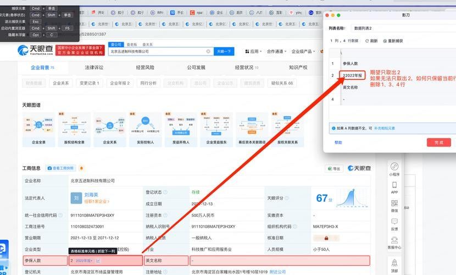Click the 登记状态 help icon

tap(165, 192)
